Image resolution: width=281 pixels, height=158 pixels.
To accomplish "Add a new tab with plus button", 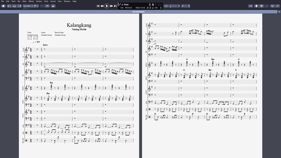I will pos(279,12).
